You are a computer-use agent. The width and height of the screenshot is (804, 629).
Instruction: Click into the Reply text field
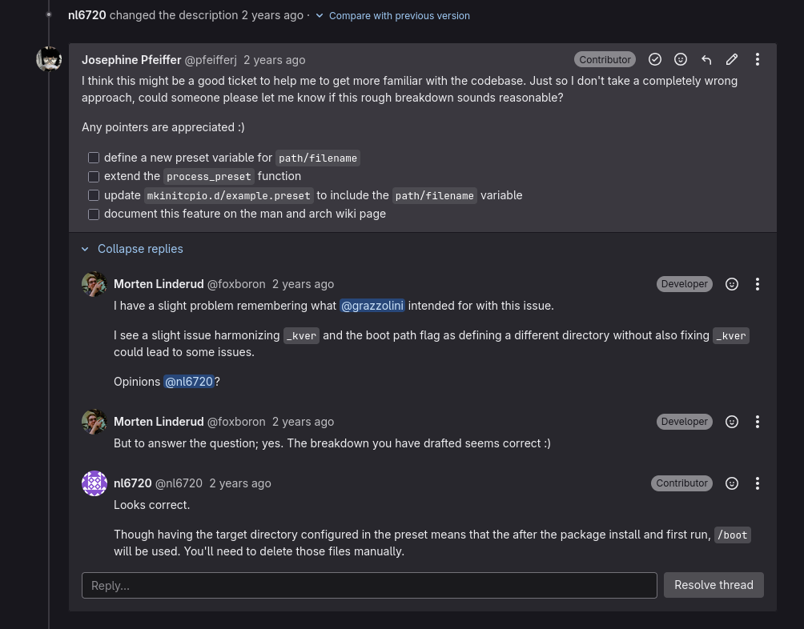(x=369, y=585)
